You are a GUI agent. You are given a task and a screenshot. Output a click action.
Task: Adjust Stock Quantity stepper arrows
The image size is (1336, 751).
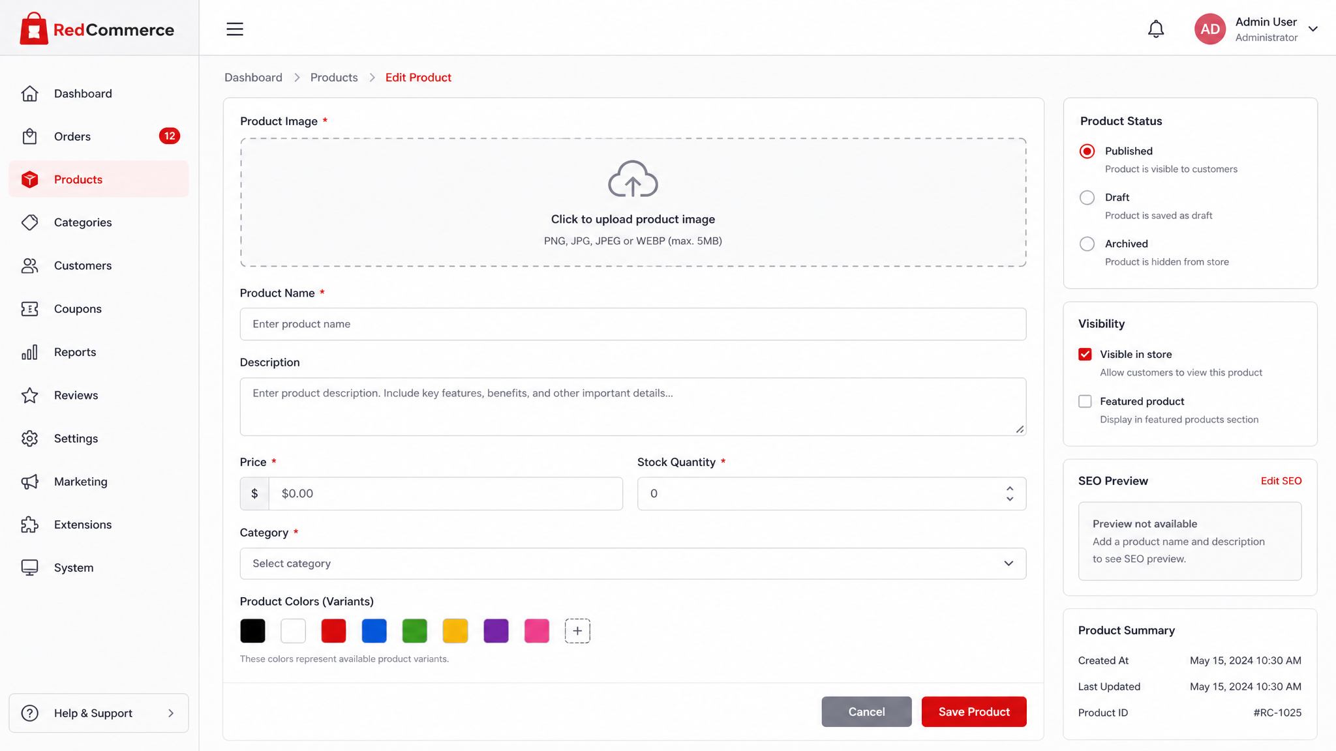point(1010,493)
